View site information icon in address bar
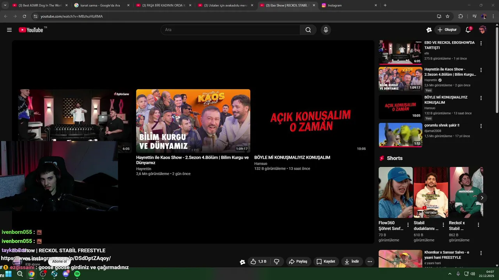Viewport: 499px width, 280px height. [x=35, y=16]
